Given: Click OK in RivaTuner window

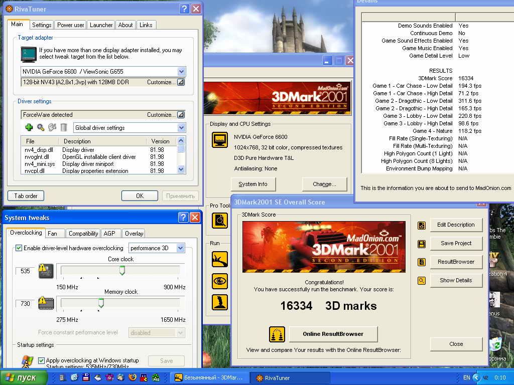Looking at the screenshot, I should tap(140, 196).
